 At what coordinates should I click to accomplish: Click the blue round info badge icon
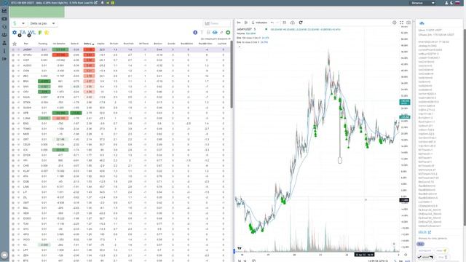pyautogui.click(x=195, y=32)
